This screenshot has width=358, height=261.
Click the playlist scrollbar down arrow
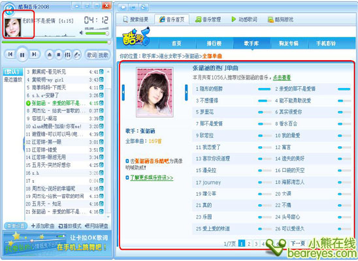(x=108, y=217)
